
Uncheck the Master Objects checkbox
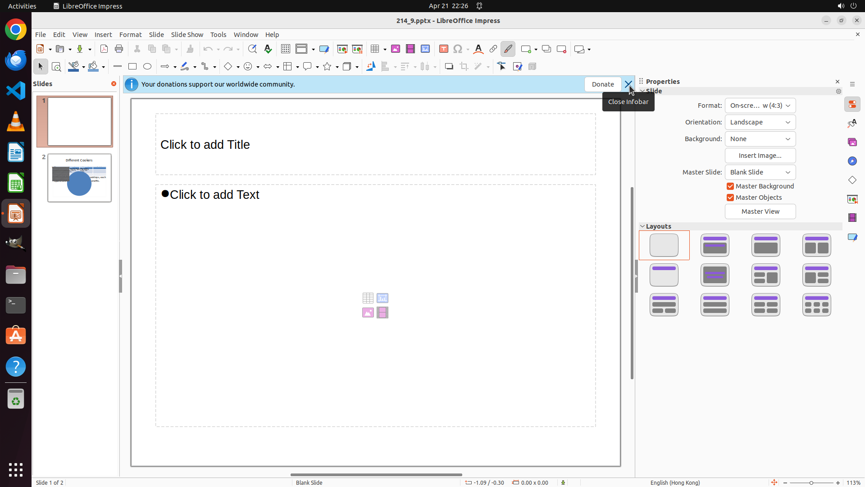730,198
